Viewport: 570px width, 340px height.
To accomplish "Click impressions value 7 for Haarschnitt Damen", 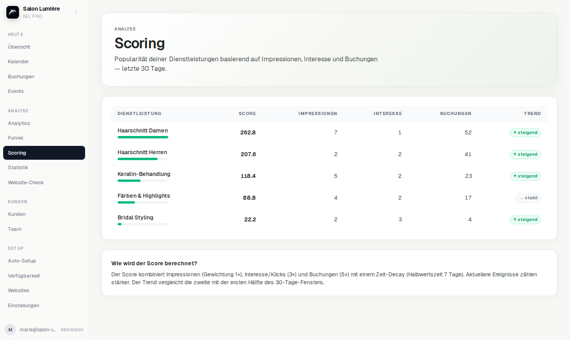I will tap(336, 132).
